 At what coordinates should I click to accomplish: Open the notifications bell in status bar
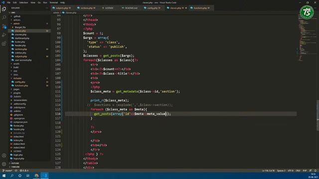click(x=315, y=171)
